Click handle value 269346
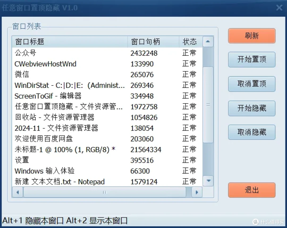The width and height of the screenshot is (287, 228). tap(142, 85)
